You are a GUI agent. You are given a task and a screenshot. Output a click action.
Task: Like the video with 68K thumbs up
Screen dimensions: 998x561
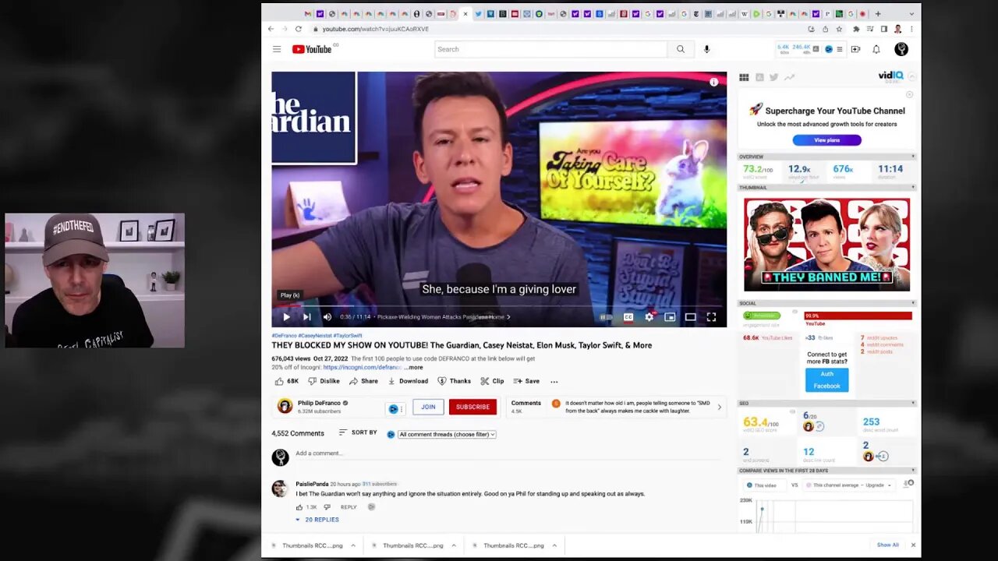286,381
